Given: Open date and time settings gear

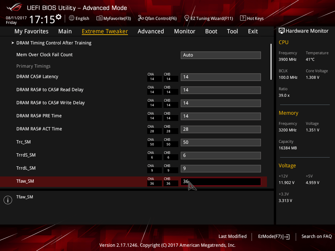Looking at the screenshot, I should click(59, 17).
